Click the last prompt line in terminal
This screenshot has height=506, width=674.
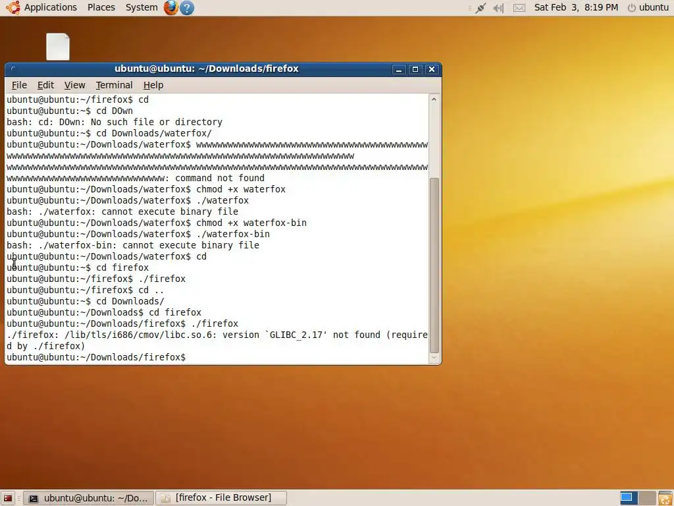(x=96, y=357)
